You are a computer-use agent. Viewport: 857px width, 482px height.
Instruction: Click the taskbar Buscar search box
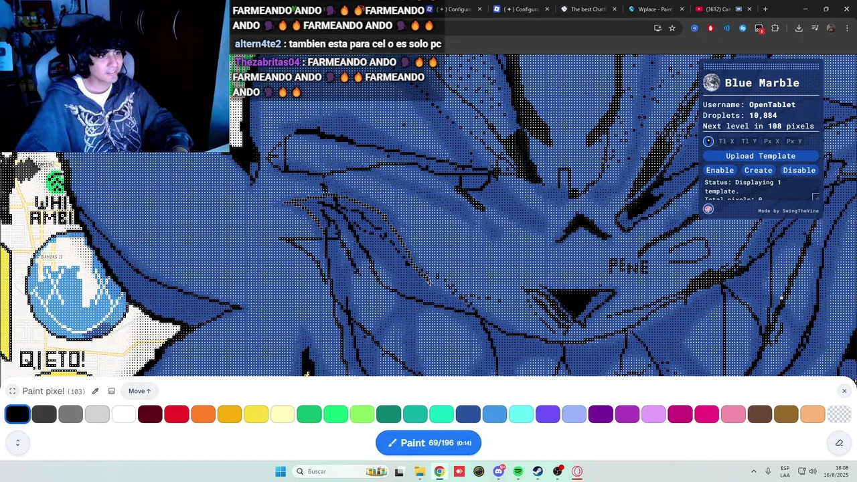click(341, 471)
